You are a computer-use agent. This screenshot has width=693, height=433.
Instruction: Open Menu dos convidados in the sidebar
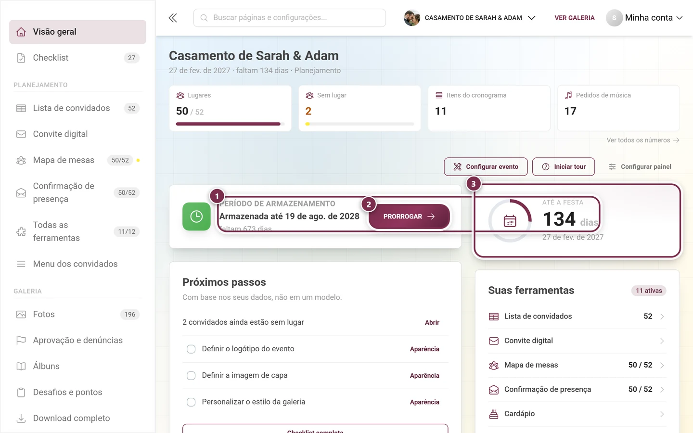tap(77, 264)
